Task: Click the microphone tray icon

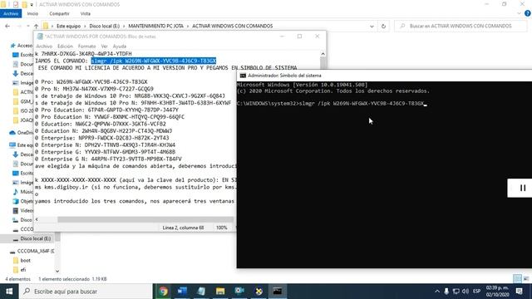Action: [446, 292]
